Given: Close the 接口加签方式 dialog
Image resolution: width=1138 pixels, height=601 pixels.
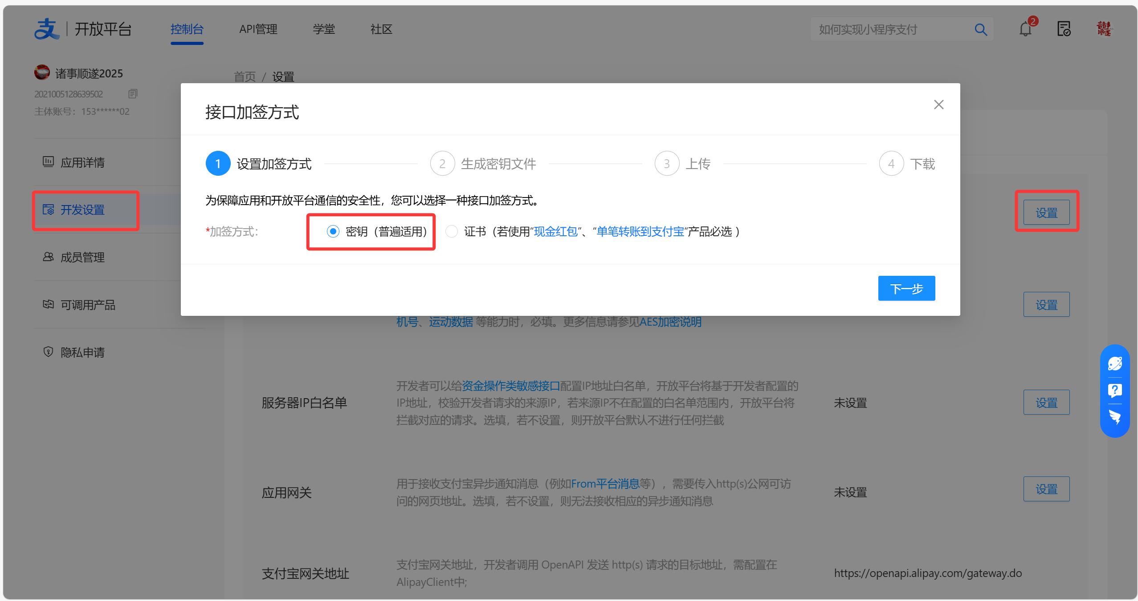Looking at the screenshot, I should tap(938, 105).
